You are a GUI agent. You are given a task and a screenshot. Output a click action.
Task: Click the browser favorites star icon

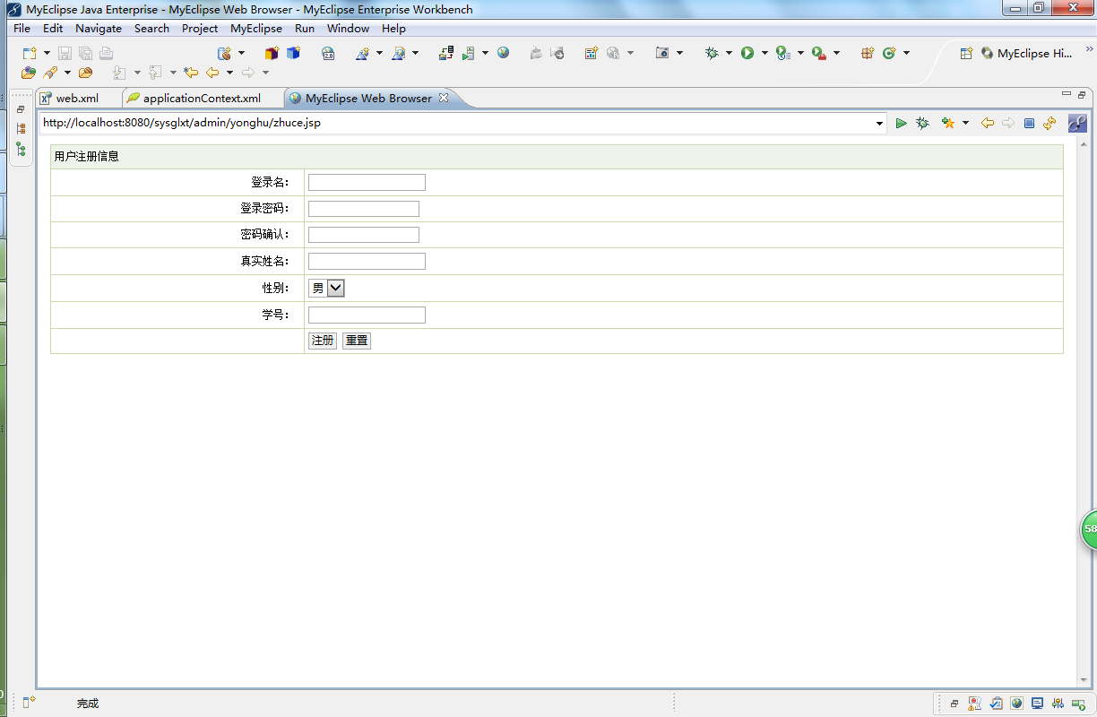[x=948, y=123]
